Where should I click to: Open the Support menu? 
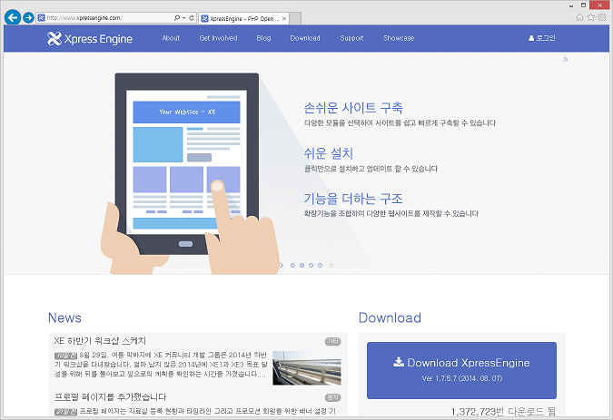351,38
